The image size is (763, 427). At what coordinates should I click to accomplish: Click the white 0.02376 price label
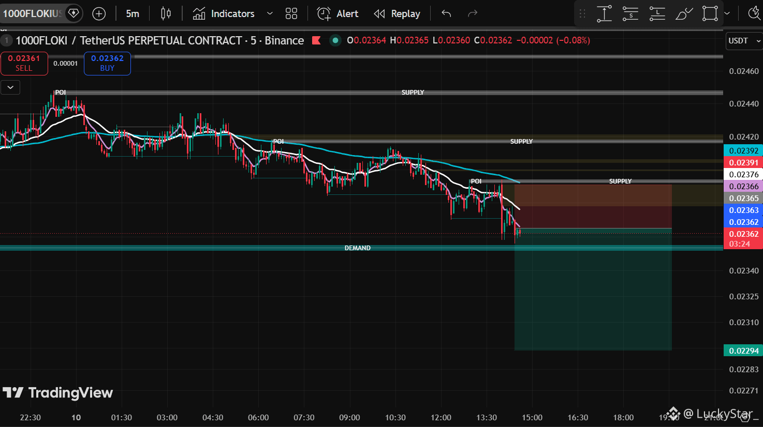(743, 175)
